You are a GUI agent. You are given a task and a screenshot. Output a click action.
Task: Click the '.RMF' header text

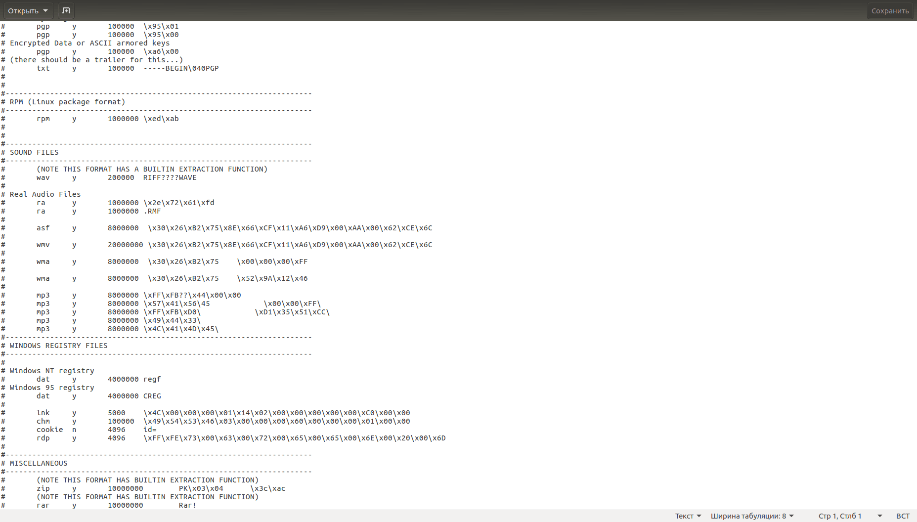click(152, 211)
